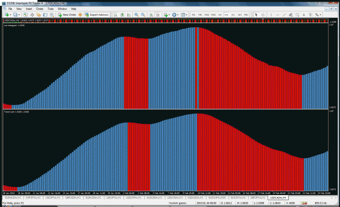This screenshot has width=340, height=207.
Task: Switch to the AUDUSDm,H1 chart tab
Action: (154, 198)
